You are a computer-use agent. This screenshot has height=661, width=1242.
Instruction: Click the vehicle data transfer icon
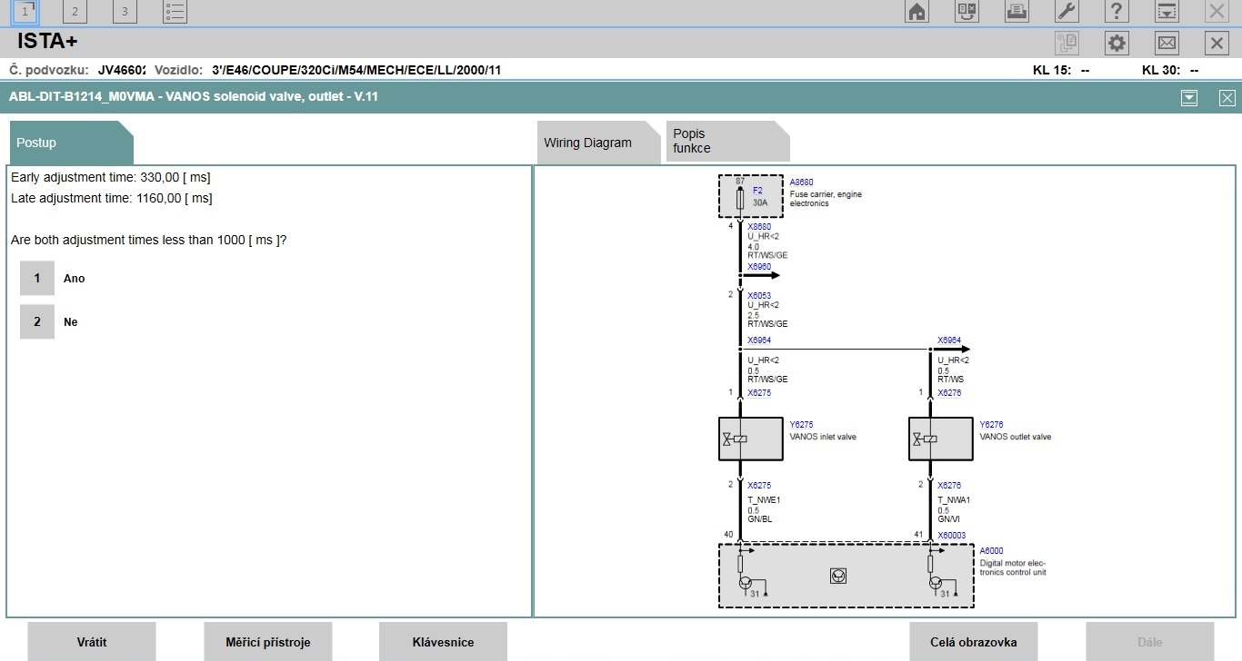pyautogui.click(x=967, y=12)
